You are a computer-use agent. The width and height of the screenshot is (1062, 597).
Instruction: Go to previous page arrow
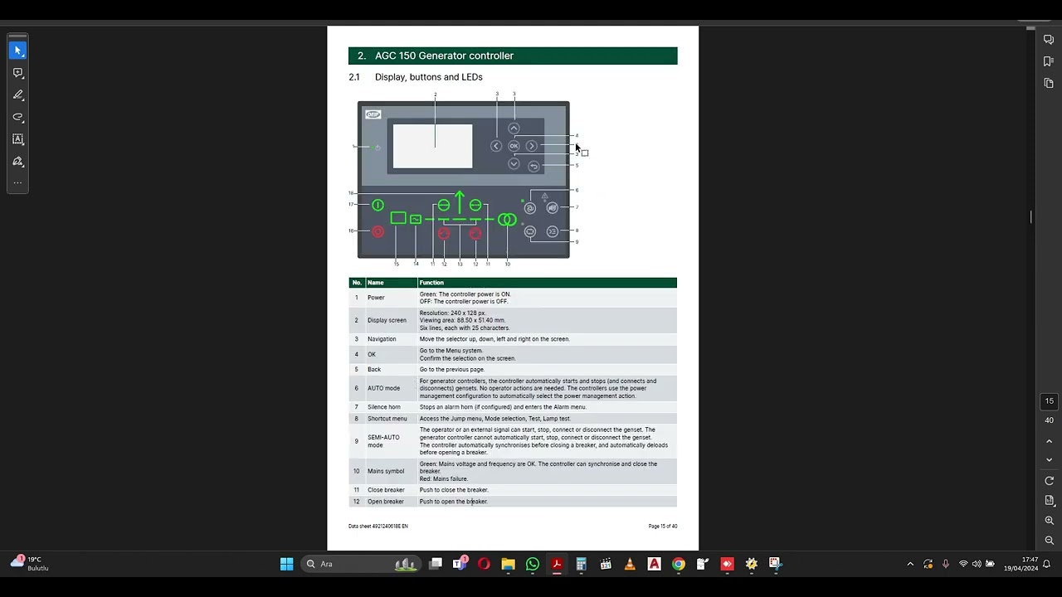pyautogui.click(x=1049, y=441)
